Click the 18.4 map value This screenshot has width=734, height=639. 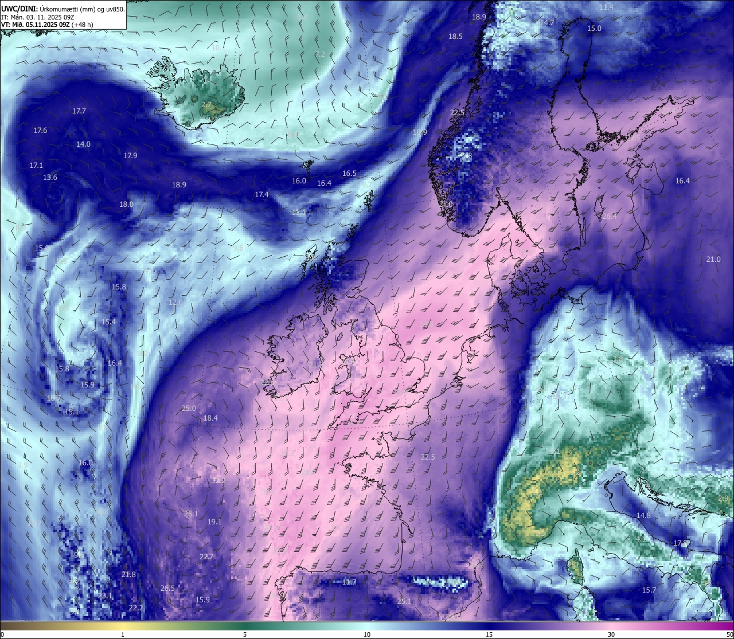click(x=210, y=418)
